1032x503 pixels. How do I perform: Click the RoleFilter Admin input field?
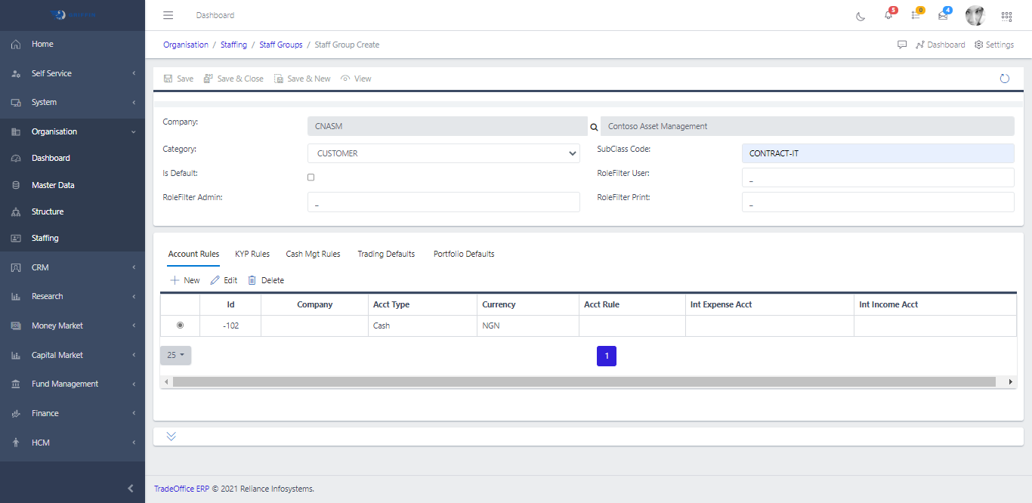(x=443, y=202)
